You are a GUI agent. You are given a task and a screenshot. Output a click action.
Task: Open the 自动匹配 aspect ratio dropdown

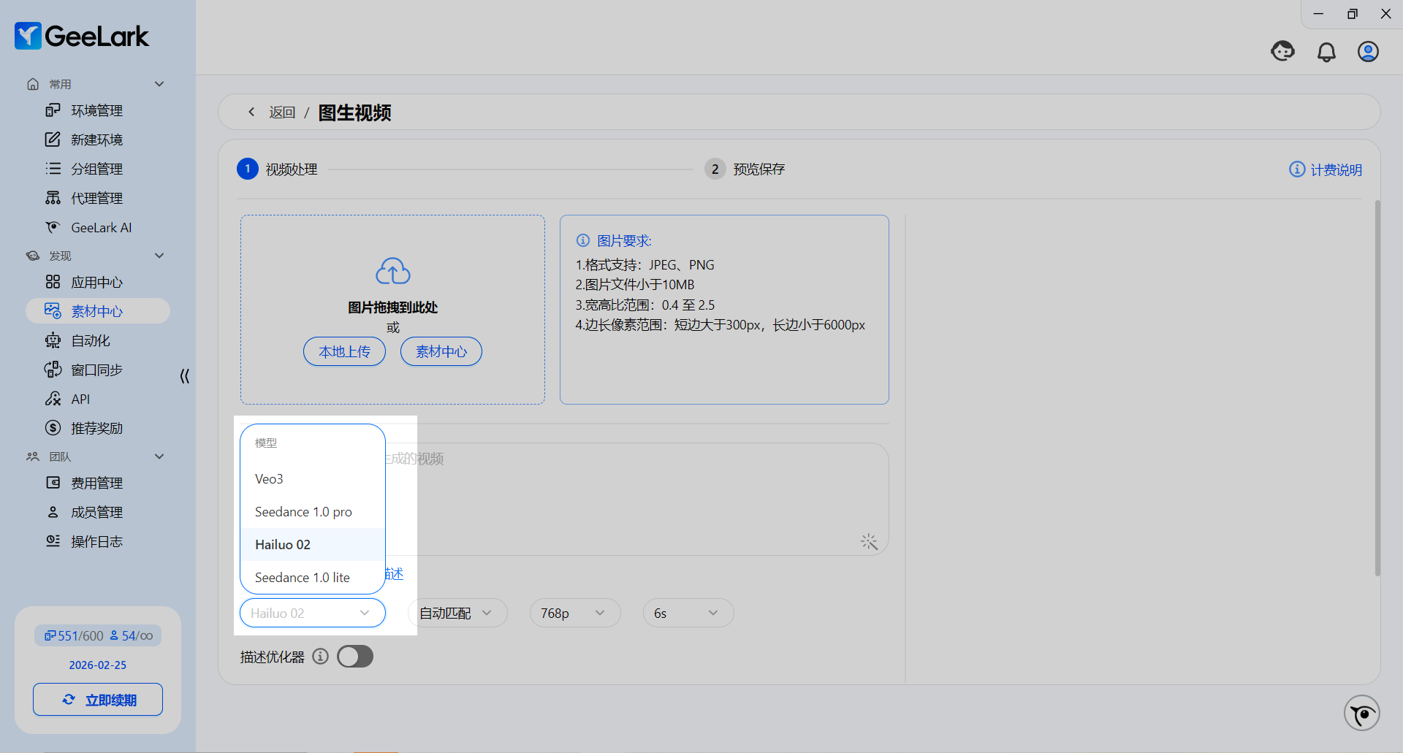point(457,613)
